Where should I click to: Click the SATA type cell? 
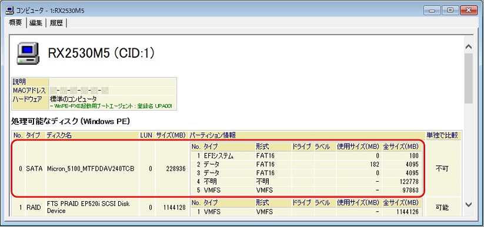point(34,169)
